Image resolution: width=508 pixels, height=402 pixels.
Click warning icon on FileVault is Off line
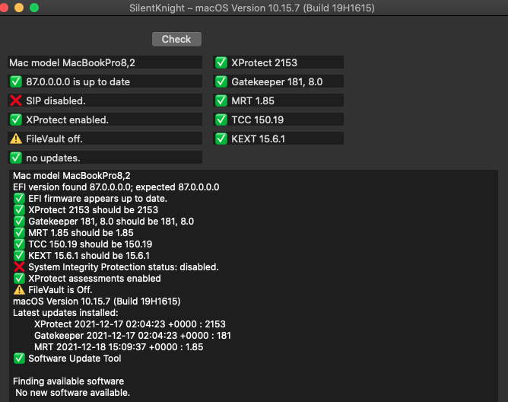click(20, 290)
